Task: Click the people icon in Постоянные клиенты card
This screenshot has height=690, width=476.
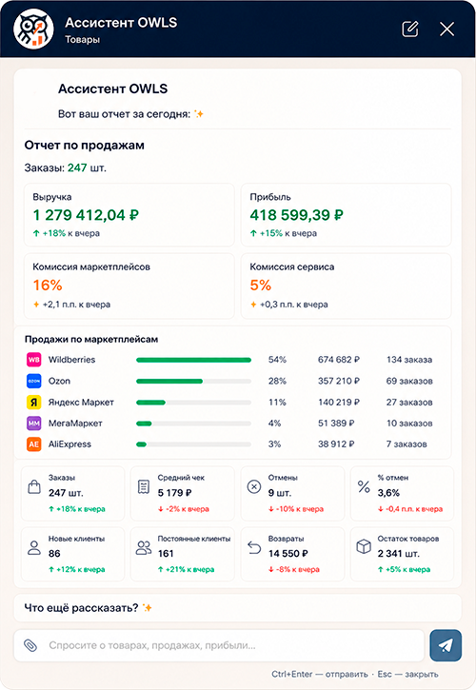Action: pyautogui.click(x=144, y=547)
